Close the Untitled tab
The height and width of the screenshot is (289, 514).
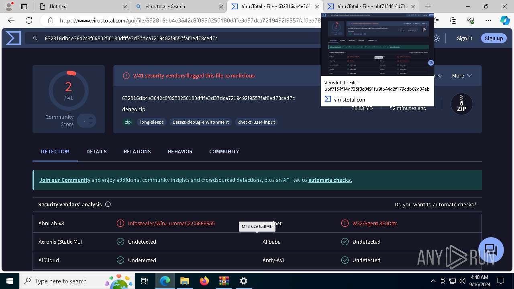tap(125, 6)
